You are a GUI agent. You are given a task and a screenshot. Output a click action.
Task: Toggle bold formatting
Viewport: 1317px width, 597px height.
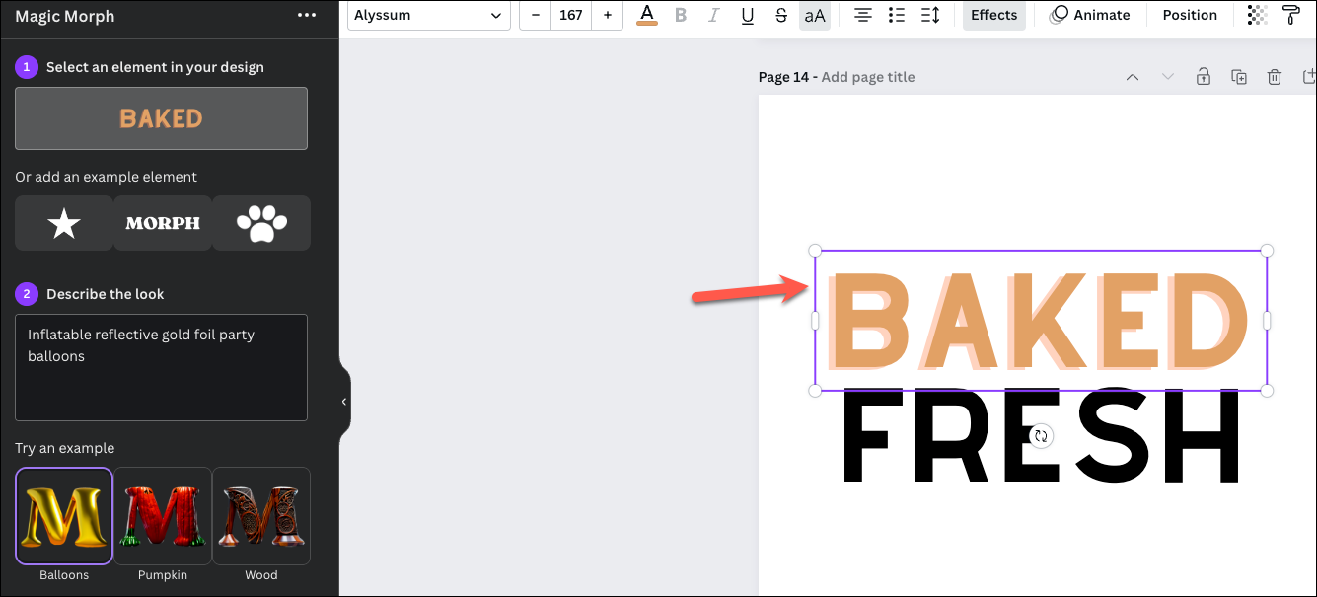(681, 15)
